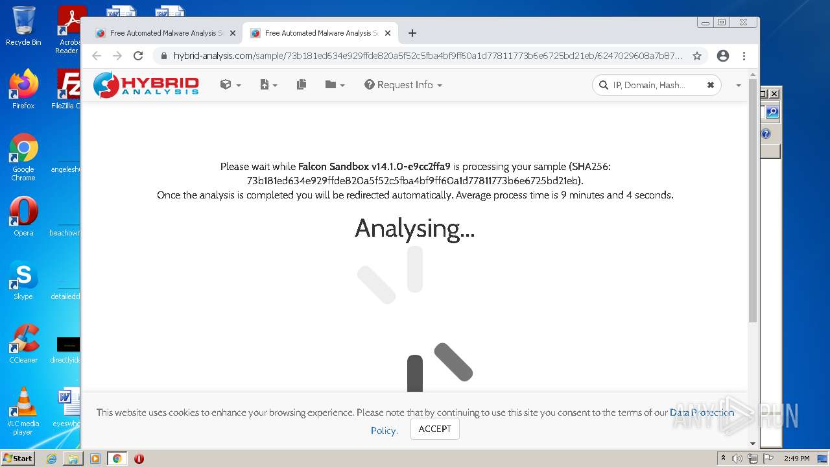Clear the search field with X
The image size is (830, 467).
tap(710, 85)
